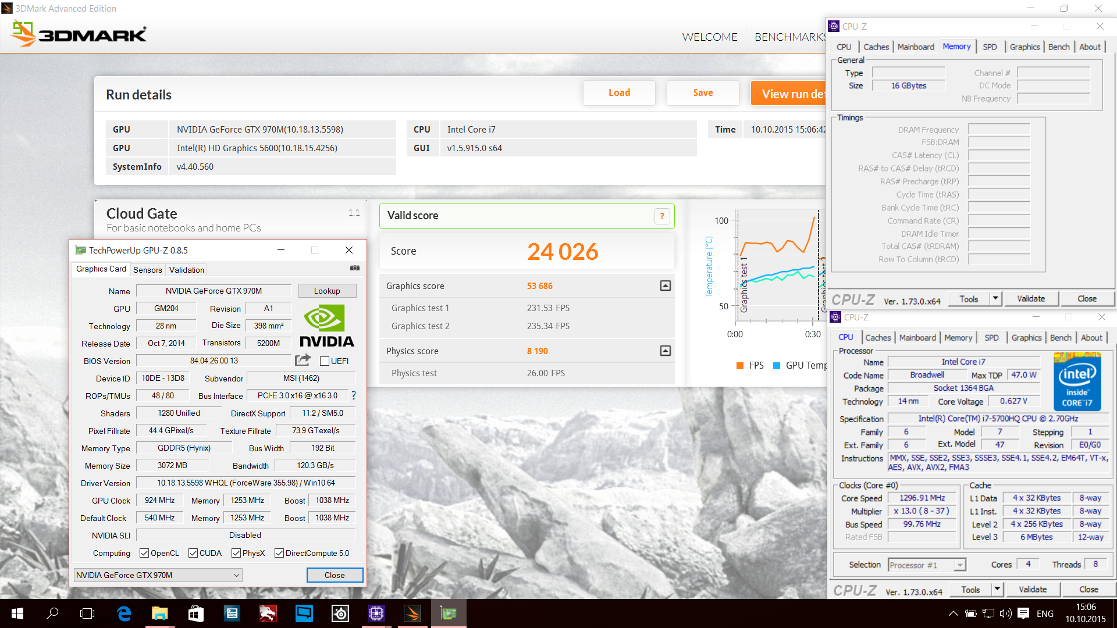The width and height of the screenshot is (1117, 628).
Task: Click the NVIDIA logo in GPU-Z
Action: [327, 326]
